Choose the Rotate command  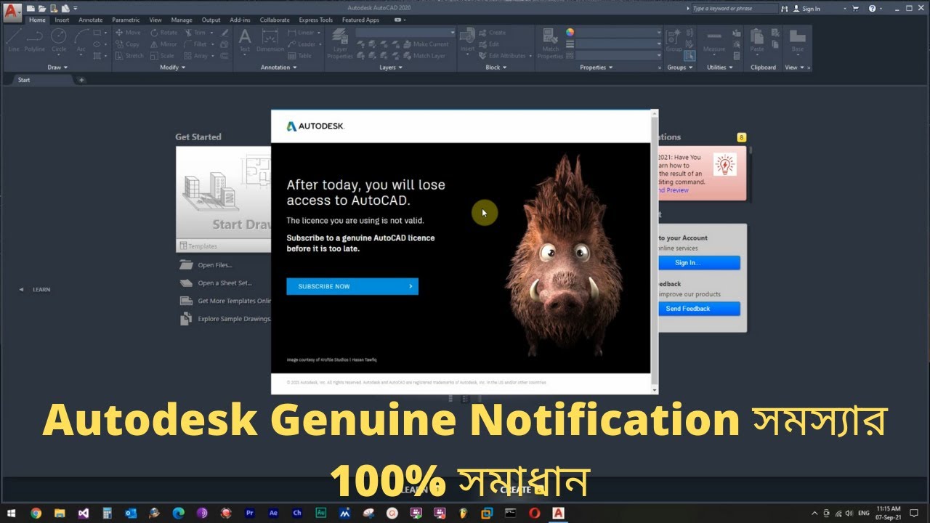pos(163,33)
